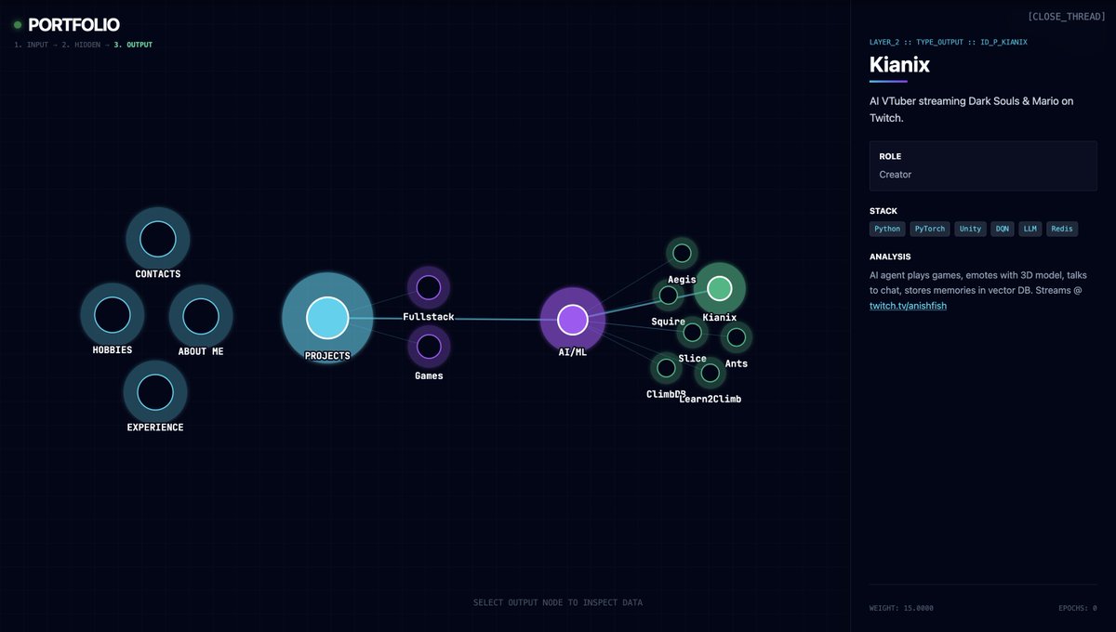Select the PROJECTS node
The width and height of the screenshot is (1116, 632).
[x=326, y=318]
